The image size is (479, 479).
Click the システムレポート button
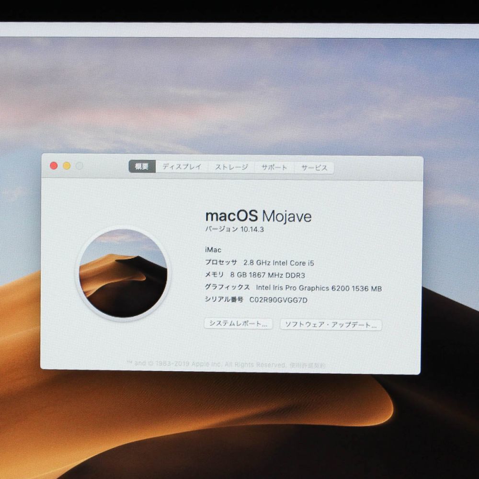[238, 324]
